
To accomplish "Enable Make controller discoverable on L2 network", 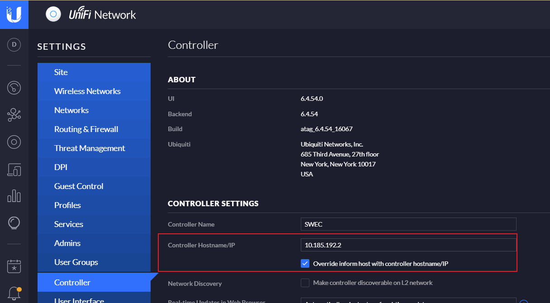I will coord(305,283).
